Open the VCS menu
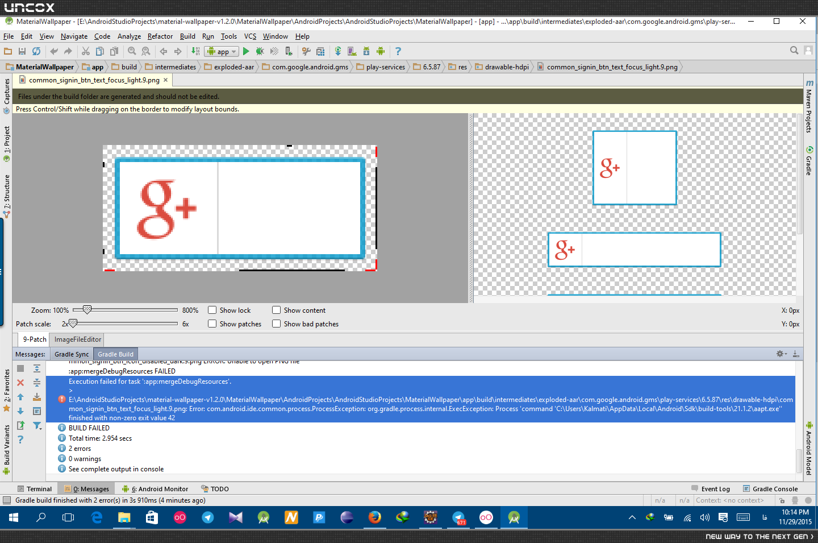 pos(251,36)
